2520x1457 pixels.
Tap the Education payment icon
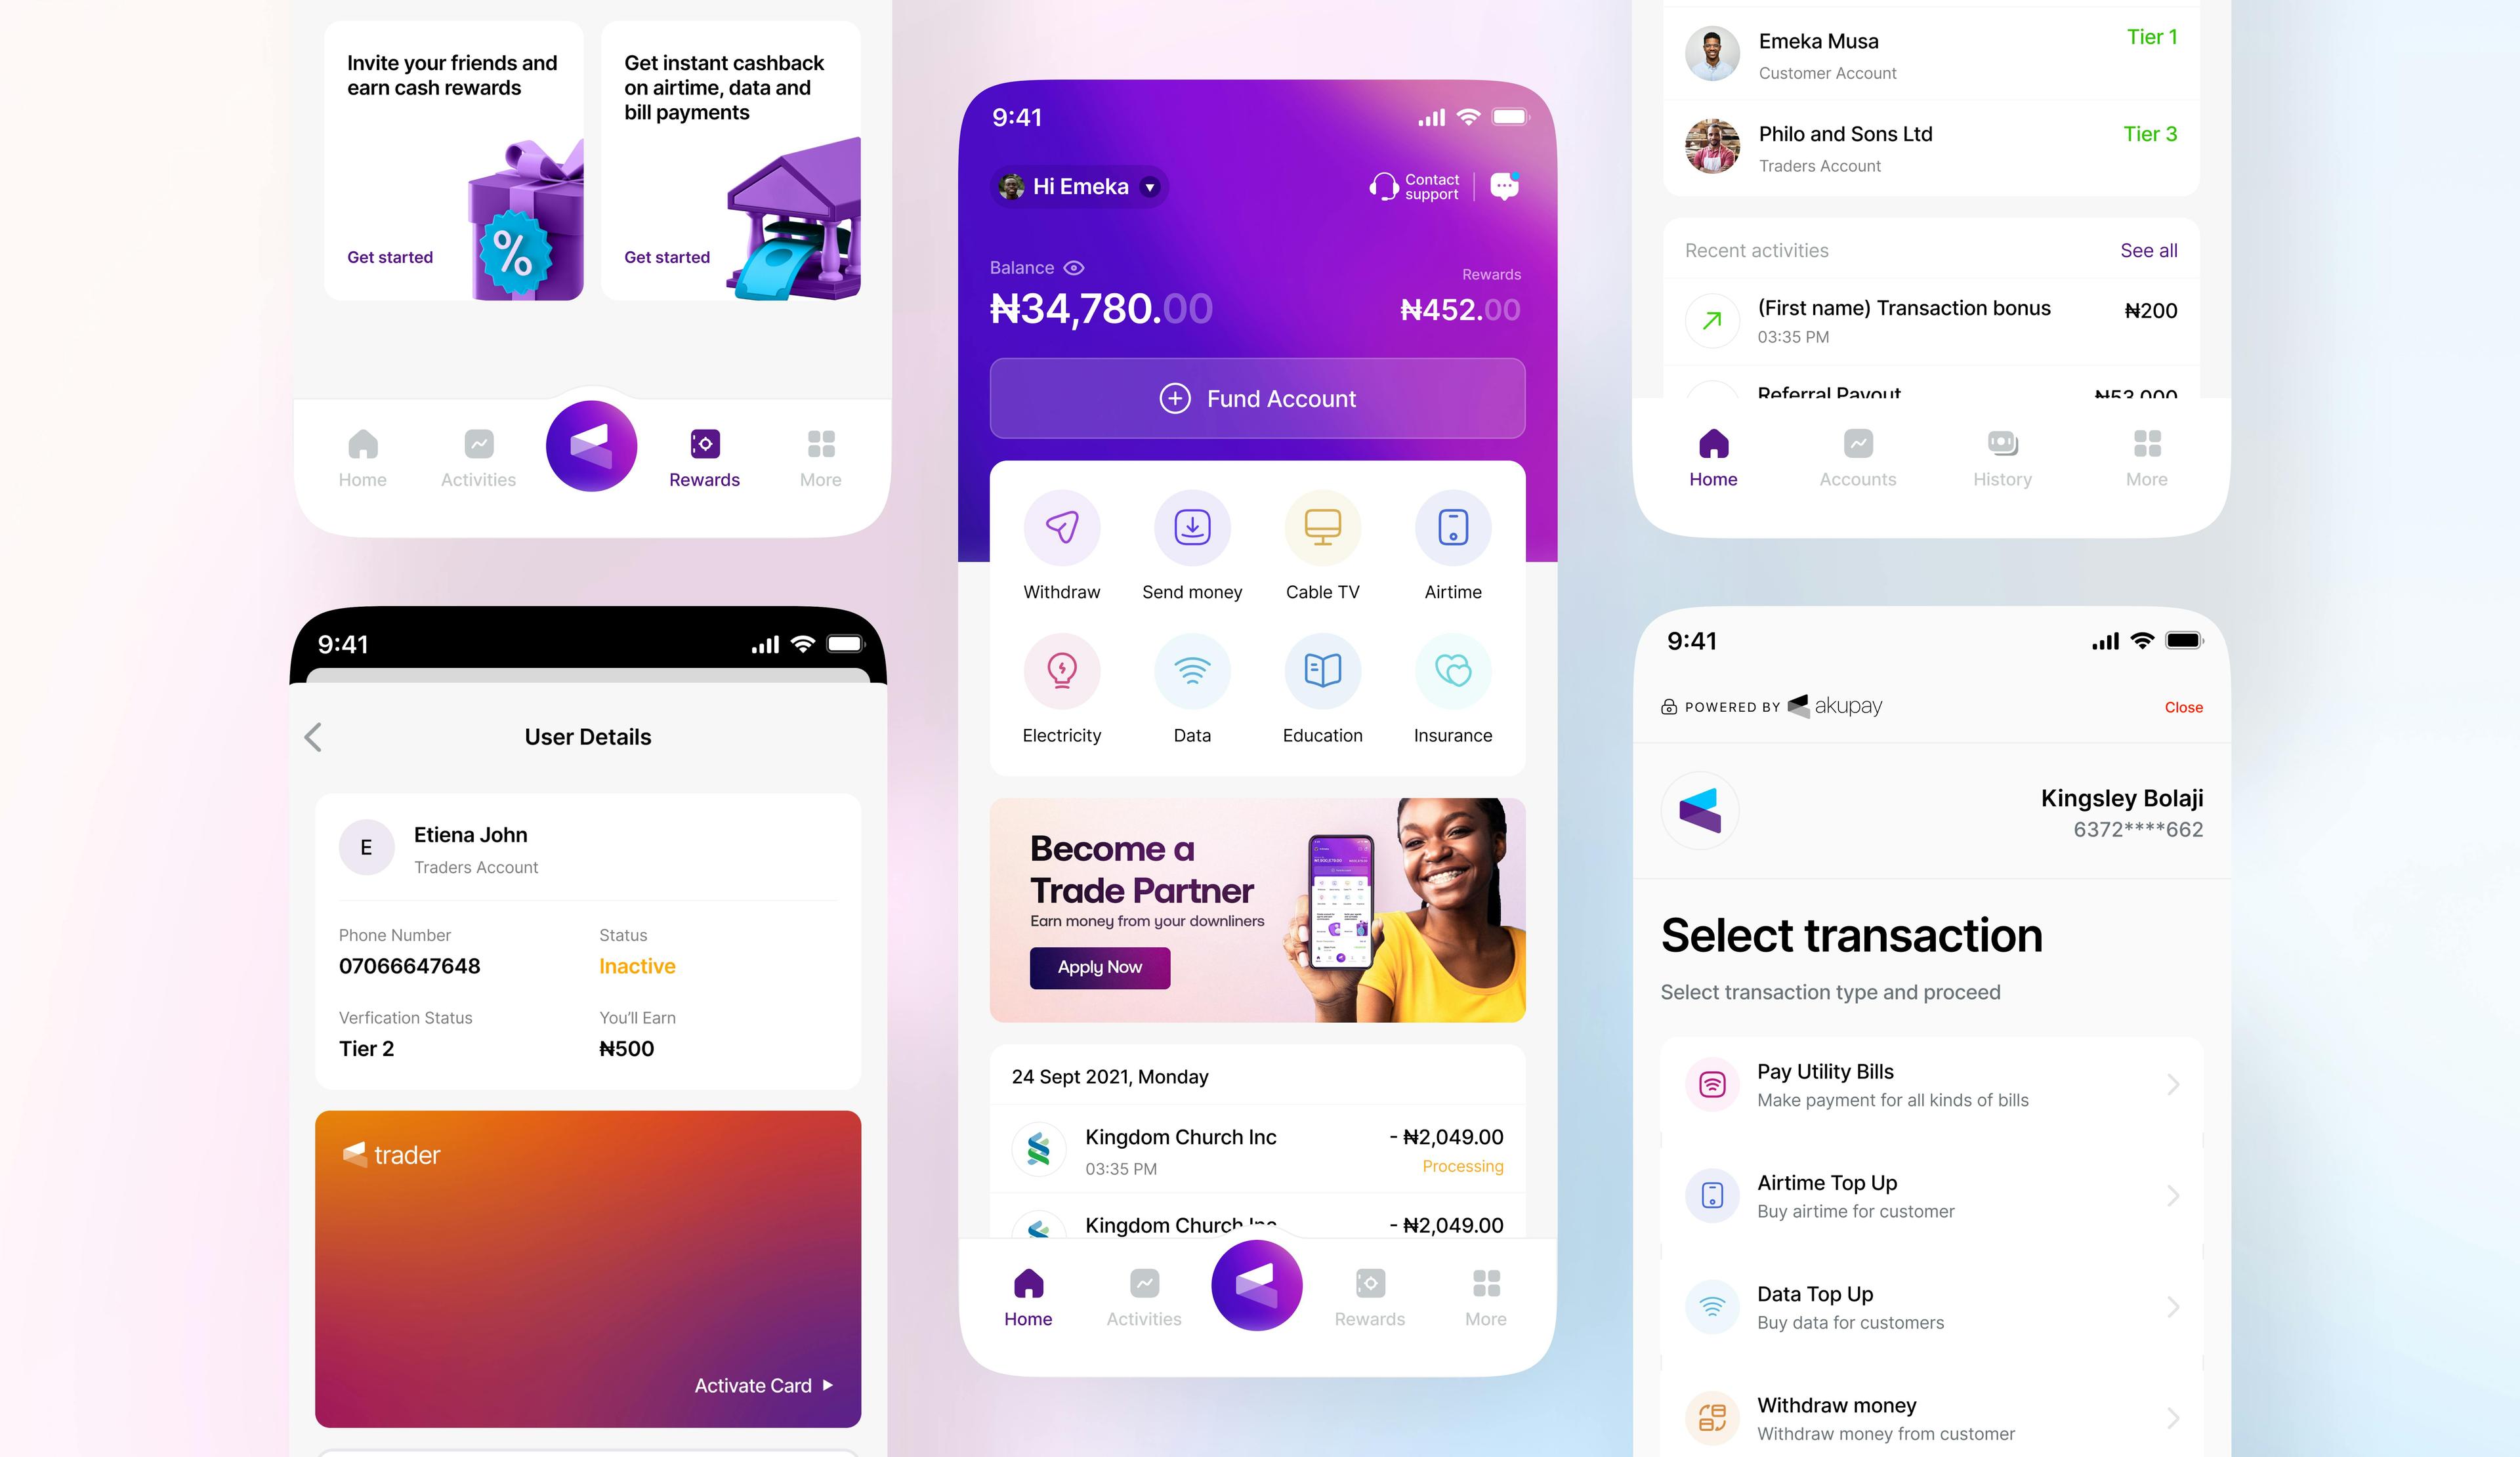click(1322, 675)
